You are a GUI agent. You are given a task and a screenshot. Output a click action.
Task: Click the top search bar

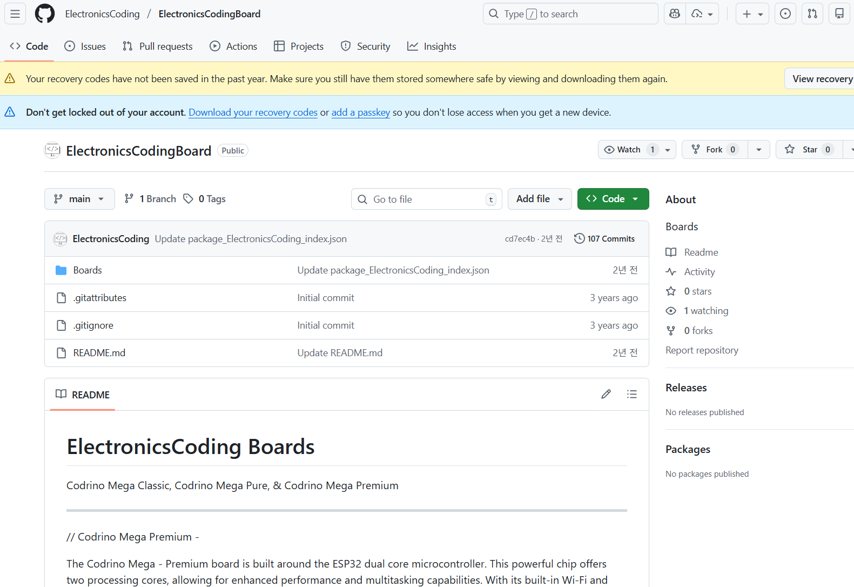(x=570, y=14)
